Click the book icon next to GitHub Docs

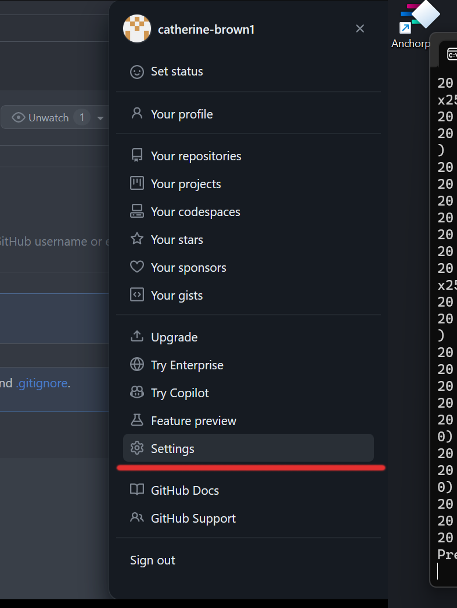pos(137,490)
